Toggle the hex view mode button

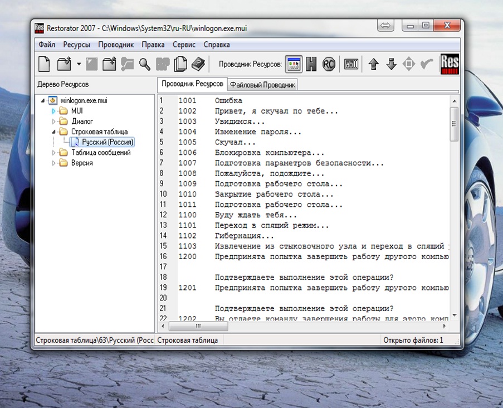(x=311, y=64)
